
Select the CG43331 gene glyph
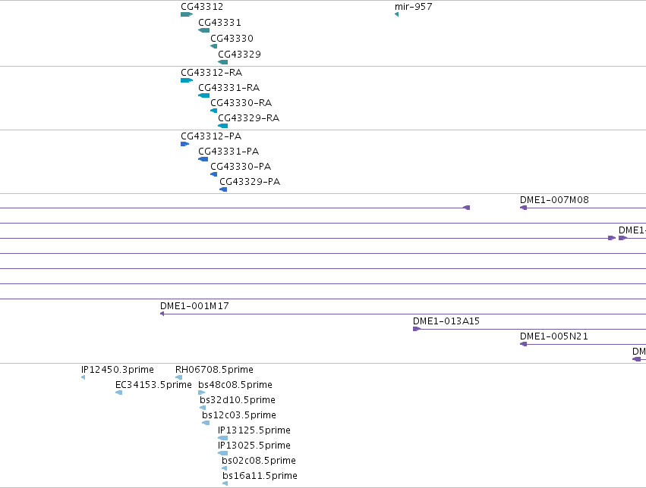click(x=204, y=30)
